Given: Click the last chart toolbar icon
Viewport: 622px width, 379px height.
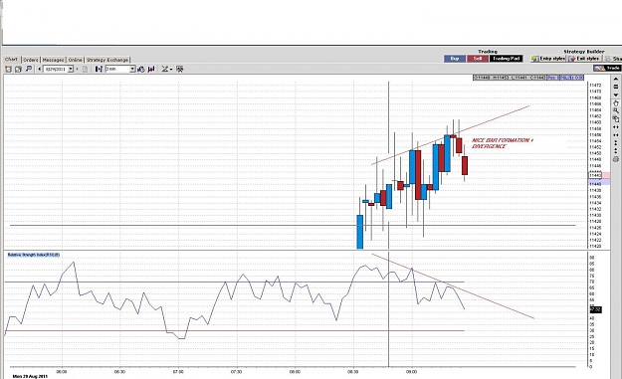Looking at the screenshot, I should point(180,69).
